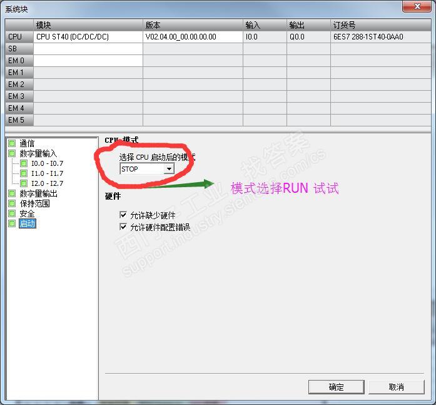Click the EM 4 row header
This screenshot has height=405, width=436.
pos(19,108)
